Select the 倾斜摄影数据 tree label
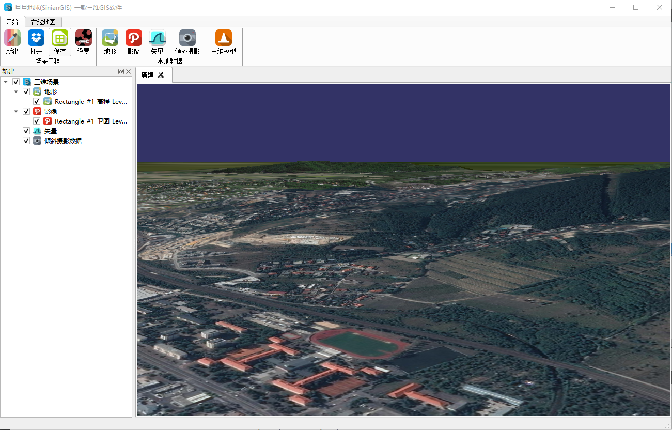Screen dimensions: 672x430 tap(62, 141)
